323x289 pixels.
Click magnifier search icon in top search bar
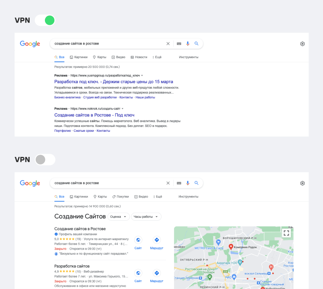[x=196, y=43]
